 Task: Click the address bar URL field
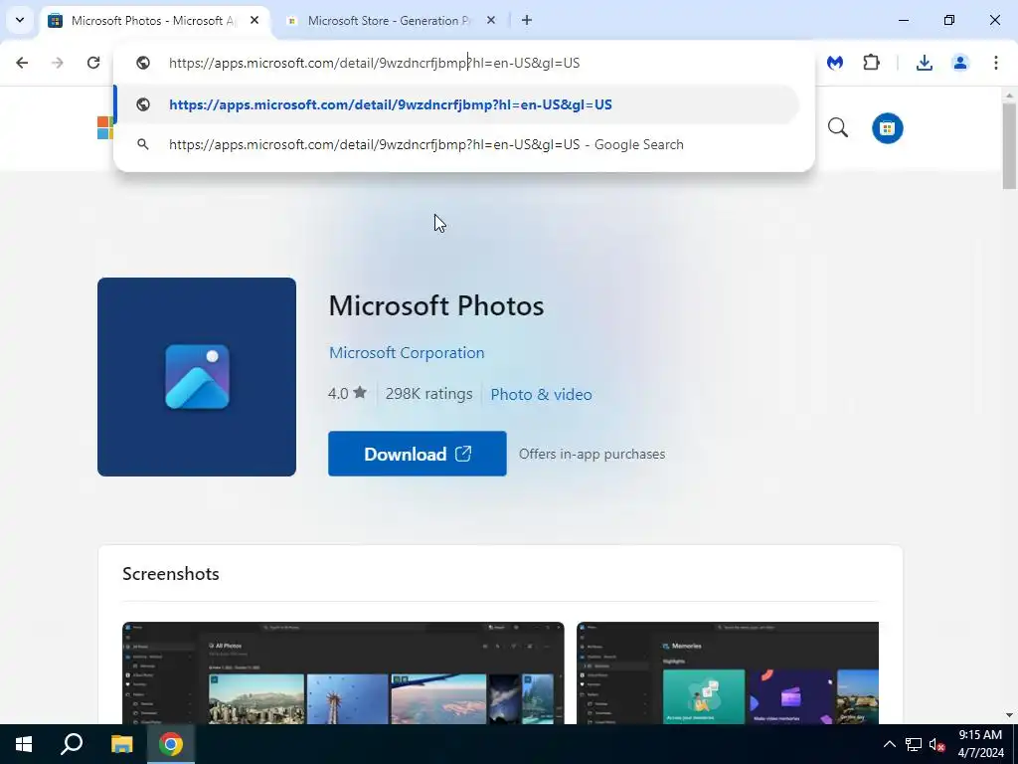464,63
